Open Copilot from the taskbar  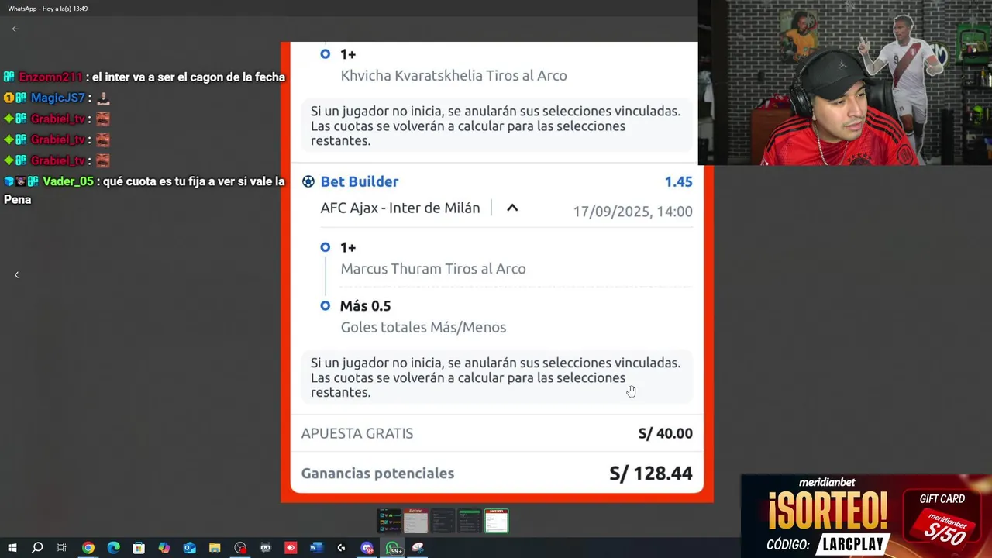[x=164, y=548]
